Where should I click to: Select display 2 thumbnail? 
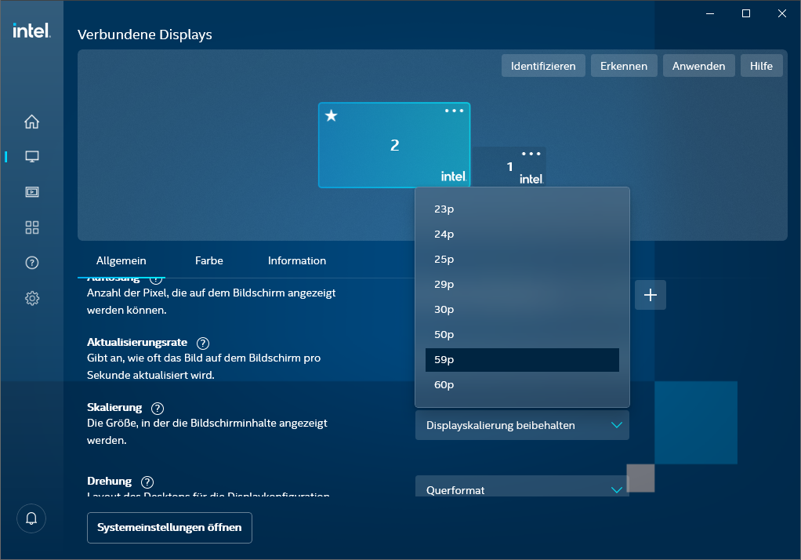tap(394, 145)
